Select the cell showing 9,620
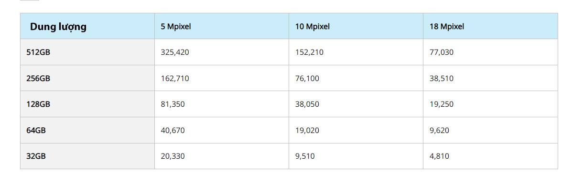572x184 pixels. coord(490,130)
